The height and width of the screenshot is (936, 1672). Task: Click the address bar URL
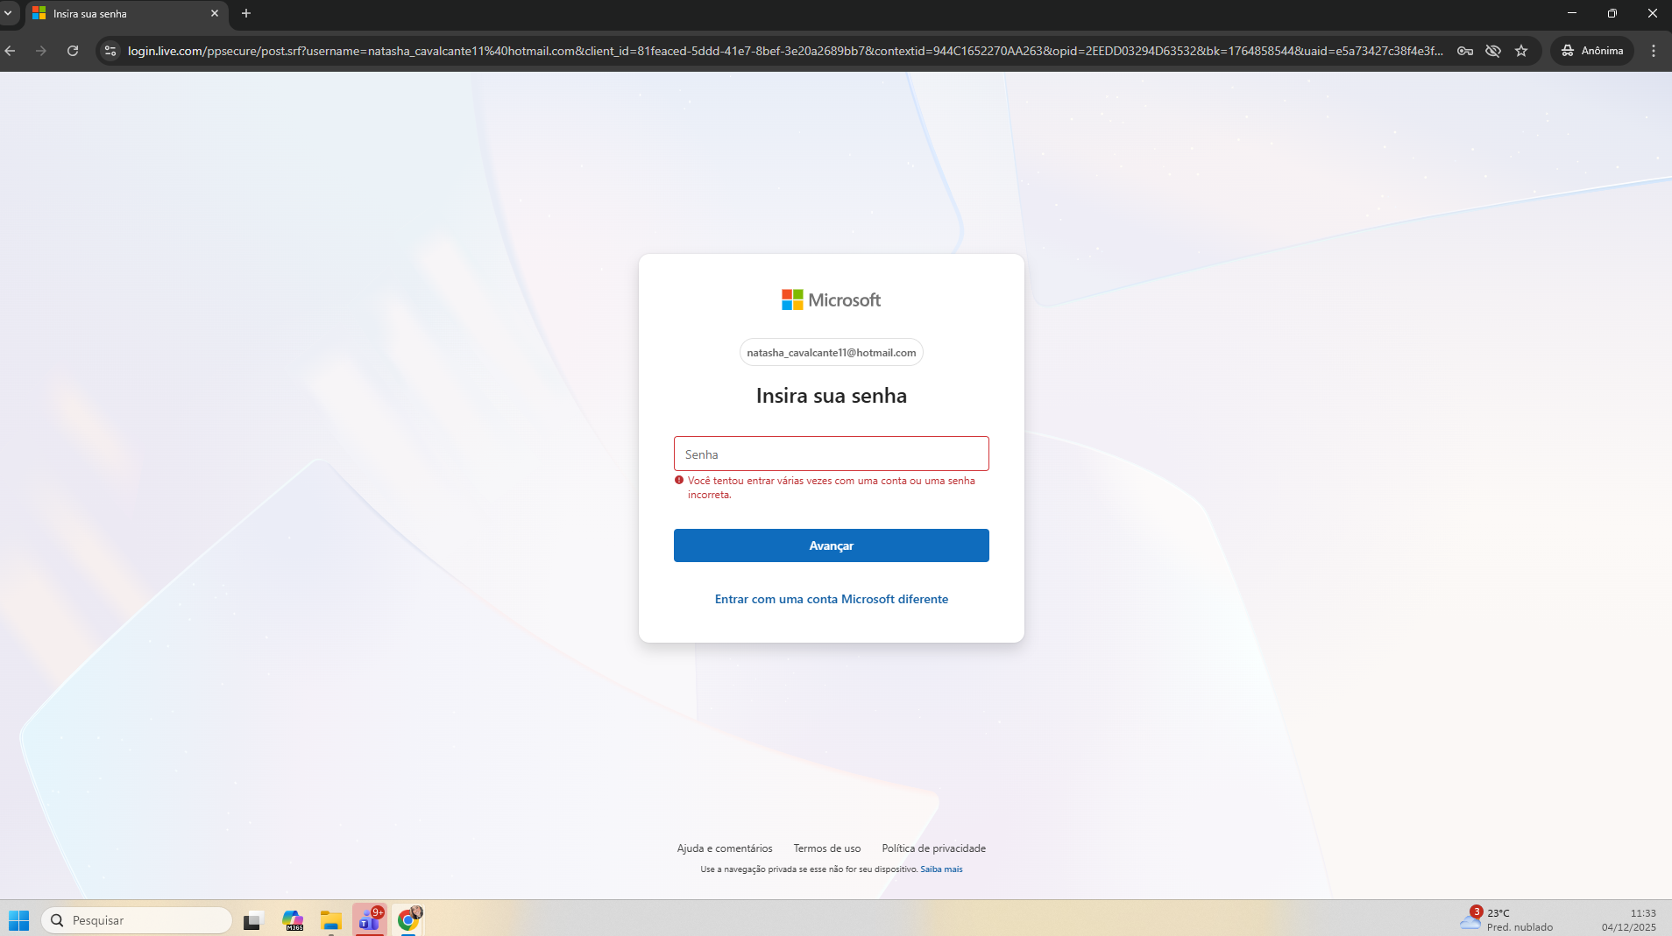[x=785, y=51]
